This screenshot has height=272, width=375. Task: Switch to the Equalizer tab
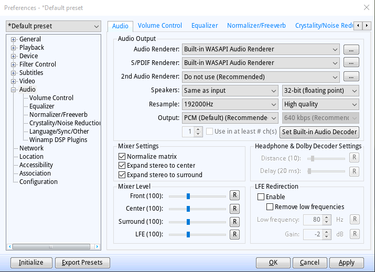click(205, 26)
